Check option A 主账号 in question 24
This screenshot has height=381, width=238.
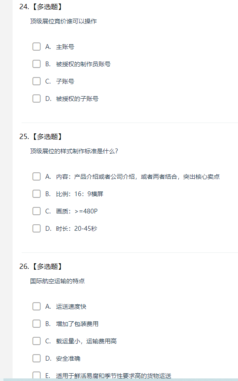point(36,47)
